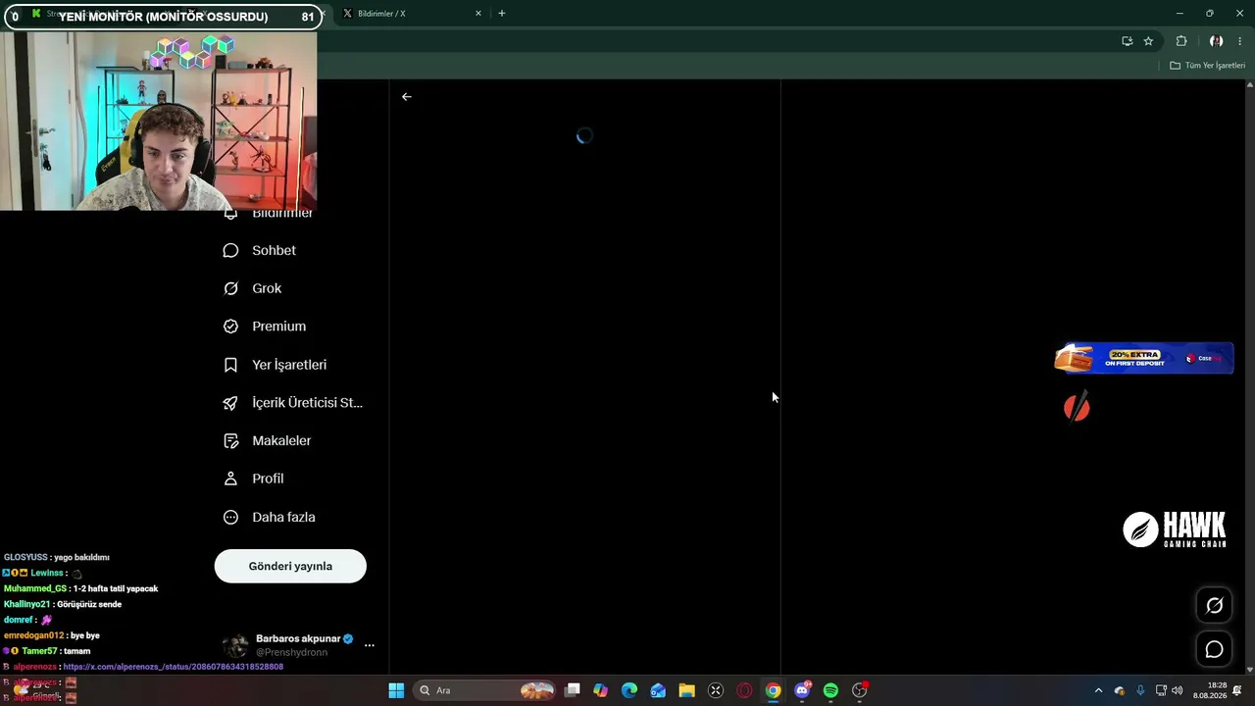
Task: Open the x.com/alperenozs_ status link in chat
Action: 174,667
